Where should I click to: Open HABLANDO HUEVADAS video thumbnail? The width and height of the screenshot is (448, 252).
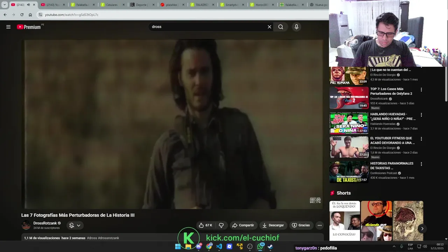349,123
